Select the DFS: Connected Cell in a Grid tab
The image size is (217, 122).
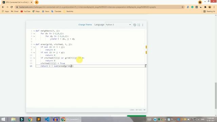pos(17,2)
